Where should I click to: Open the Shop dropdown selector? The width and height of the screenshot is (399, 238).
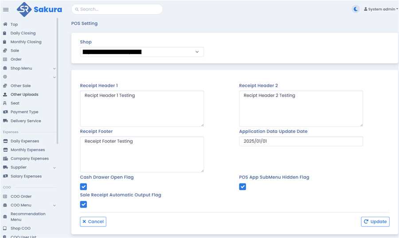click(142, 52)
